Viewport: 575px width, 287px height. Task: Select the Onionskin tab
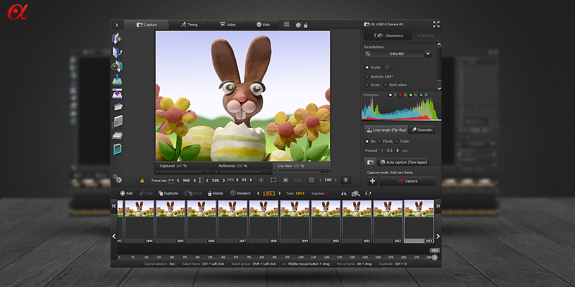421,130
